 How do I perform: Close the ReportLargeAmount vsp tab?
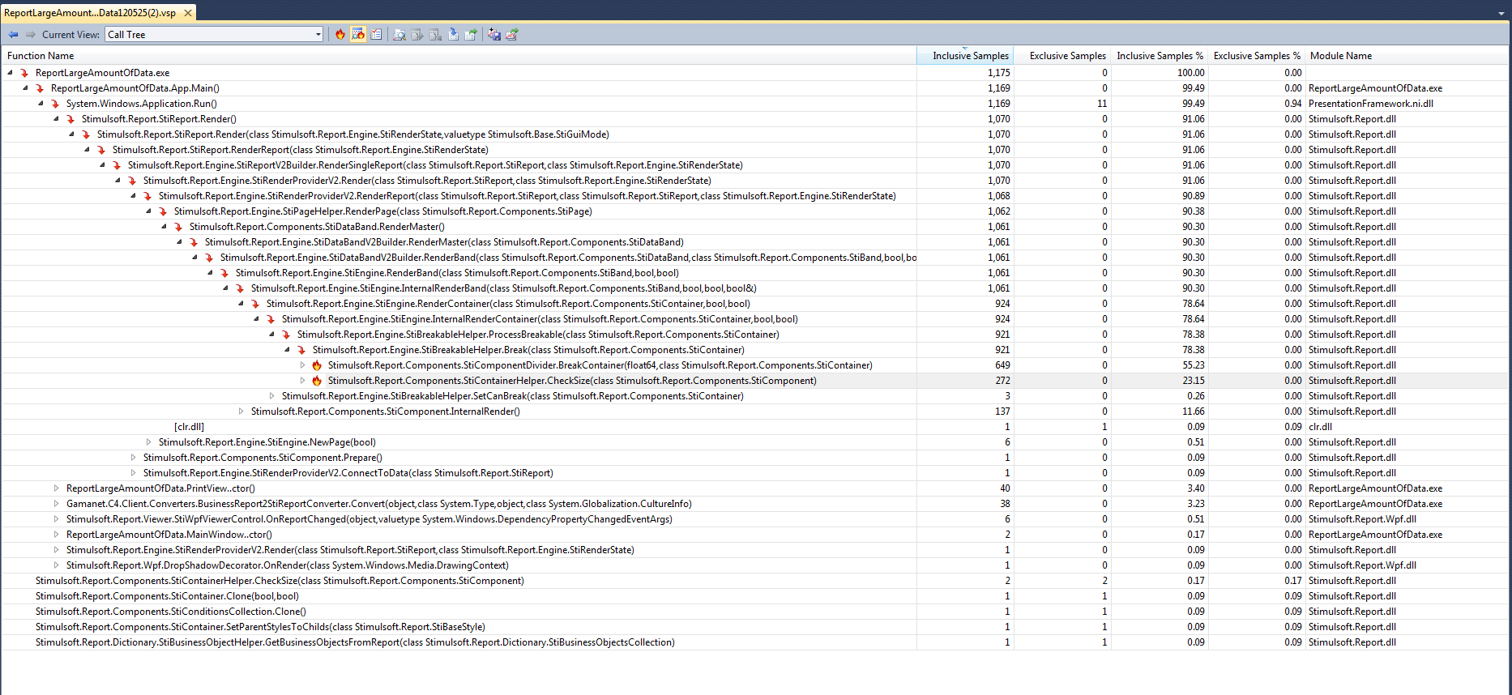(x=188, y=13)
